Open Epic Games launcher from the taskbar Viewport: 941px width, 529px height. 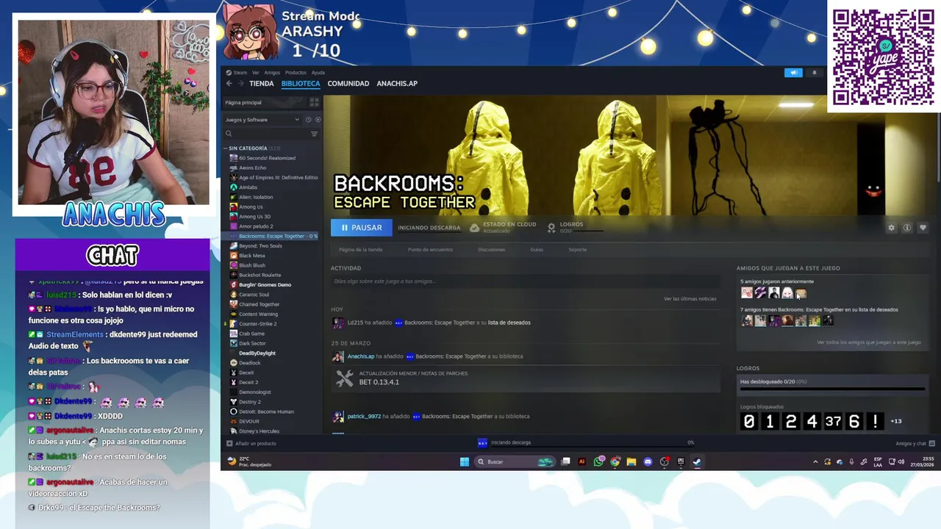pos(681,461)
